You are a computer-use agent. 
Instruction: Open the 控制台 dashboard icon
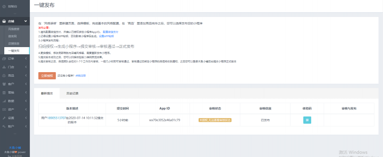click(4, 6)
